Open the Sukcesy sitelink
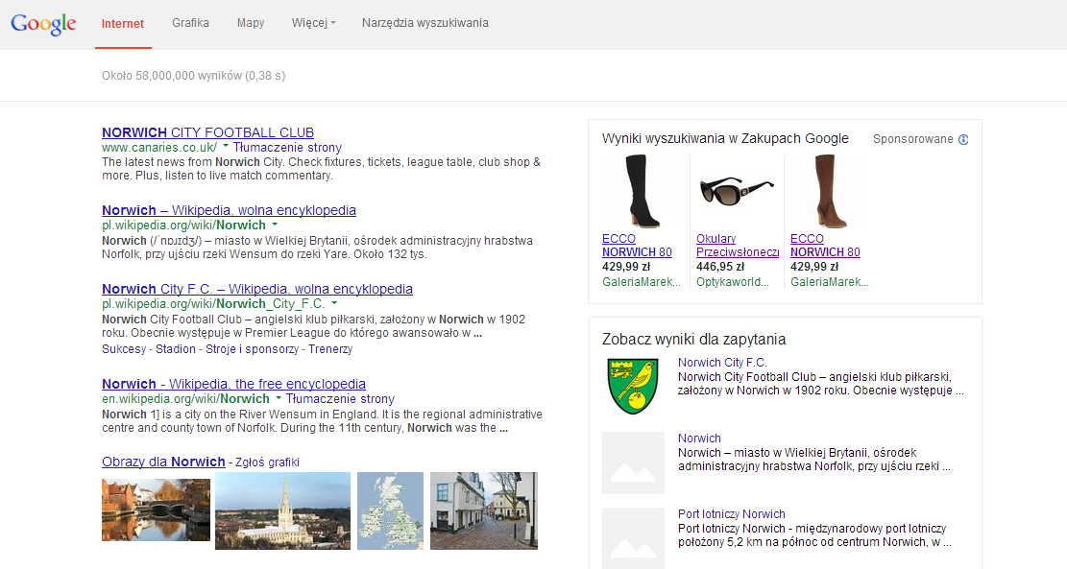 [x=124, y=348]
